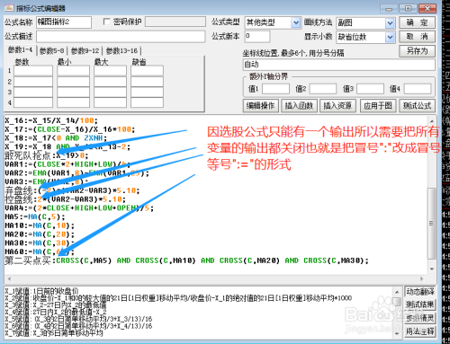This screenshot has width=450, height=344.
Task: Click row 4 缺省 field
Action: pos(147,102)
